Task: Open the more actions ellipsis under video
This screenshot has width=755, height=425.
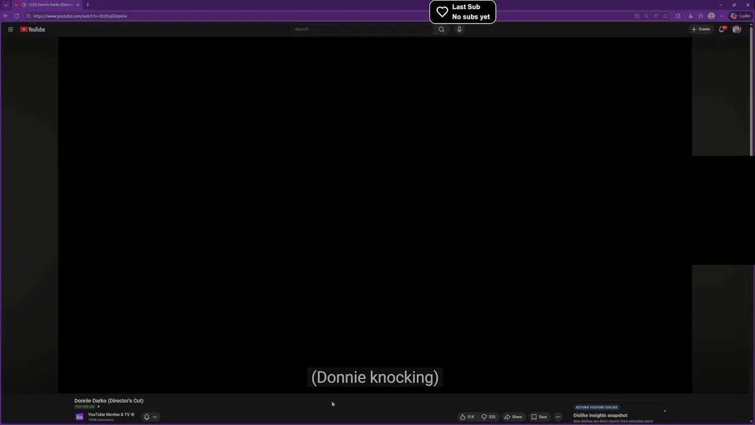Action: [558, 417]
